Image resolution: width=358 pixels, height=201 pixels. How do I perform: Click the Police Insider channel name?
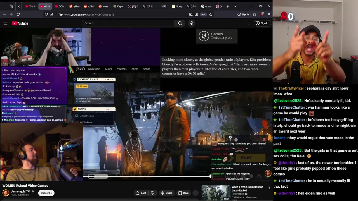coord(238,194)
